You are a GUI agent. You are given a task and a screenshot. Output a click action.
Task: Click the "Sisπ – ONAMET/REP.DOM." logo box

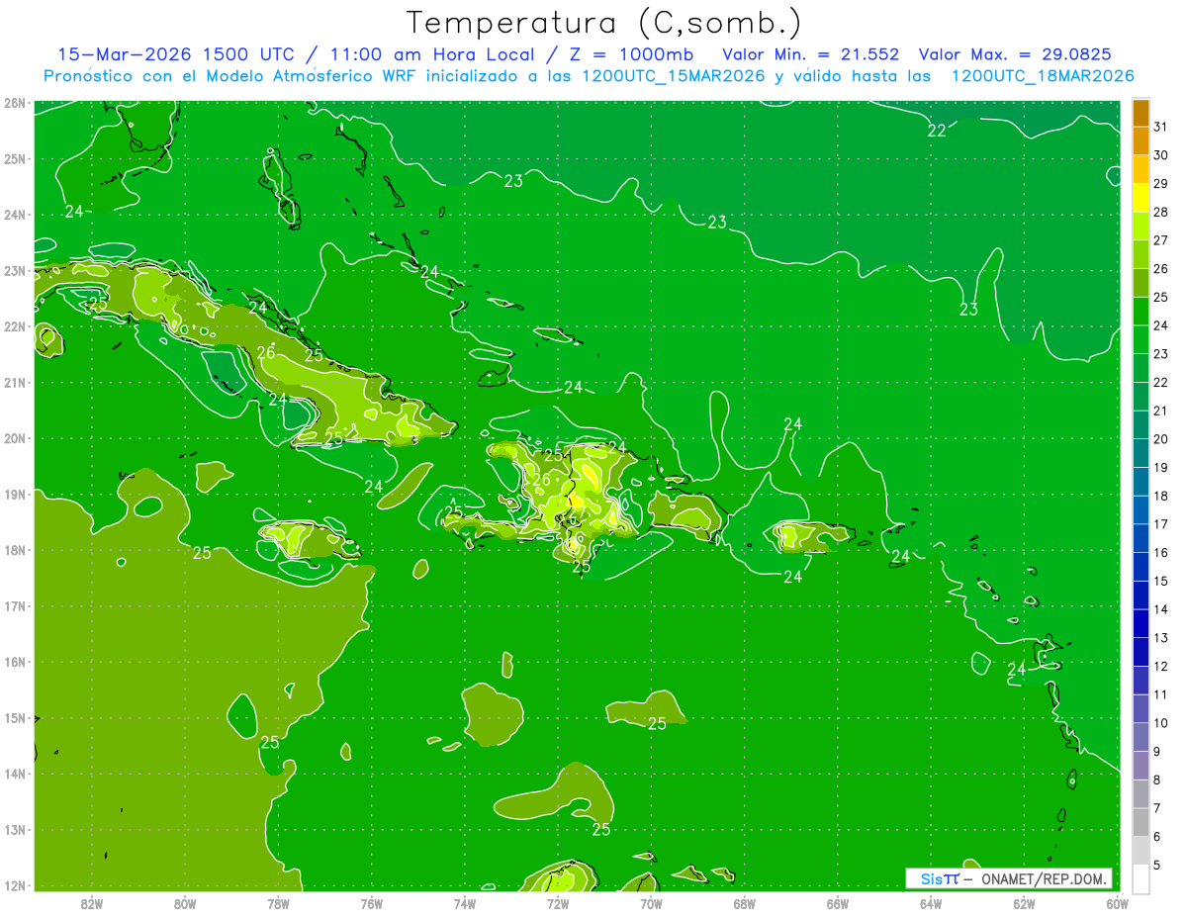tap(1009, 878)
